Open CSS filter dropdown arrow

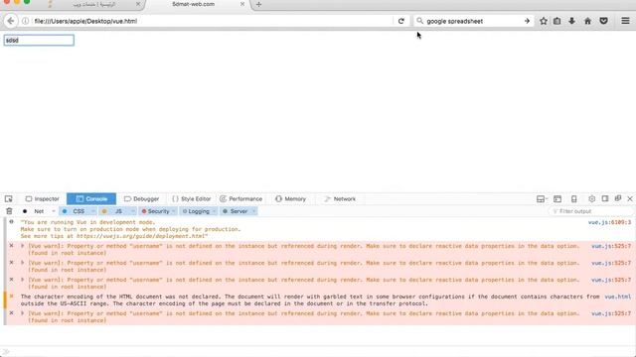pos(92,211)
